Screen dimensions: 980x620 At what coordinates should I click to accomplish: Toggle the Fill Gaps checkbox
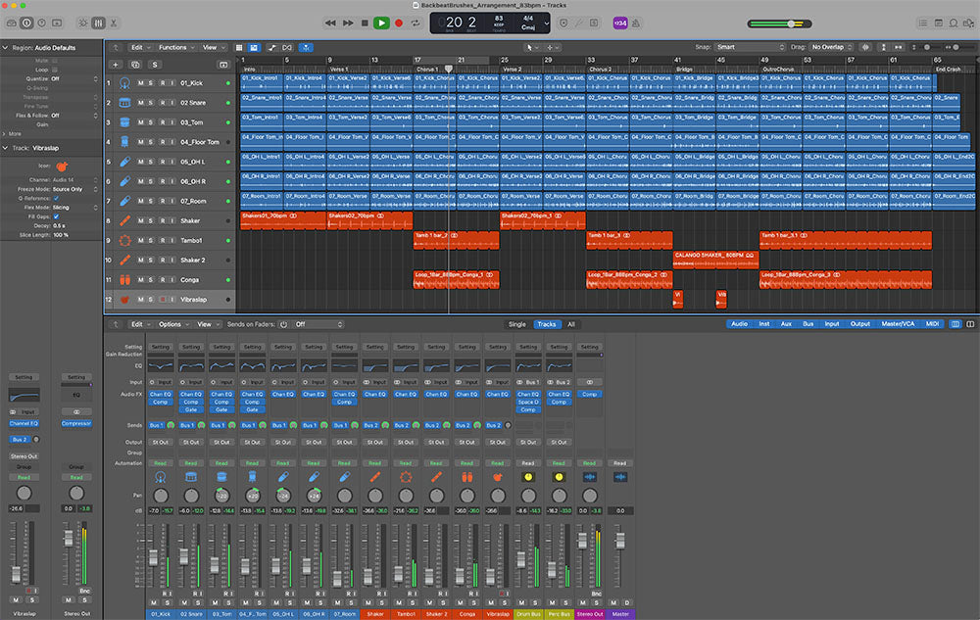pos(55,216)
